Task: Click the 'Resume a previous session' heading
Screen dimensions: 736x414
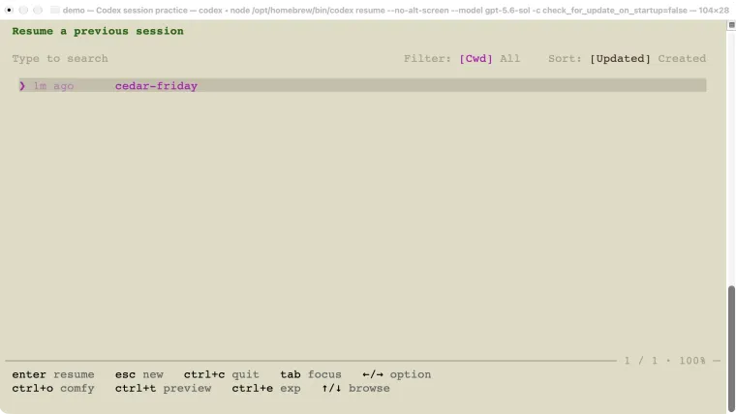Action: pyautogui.click(x=98, y=31)
